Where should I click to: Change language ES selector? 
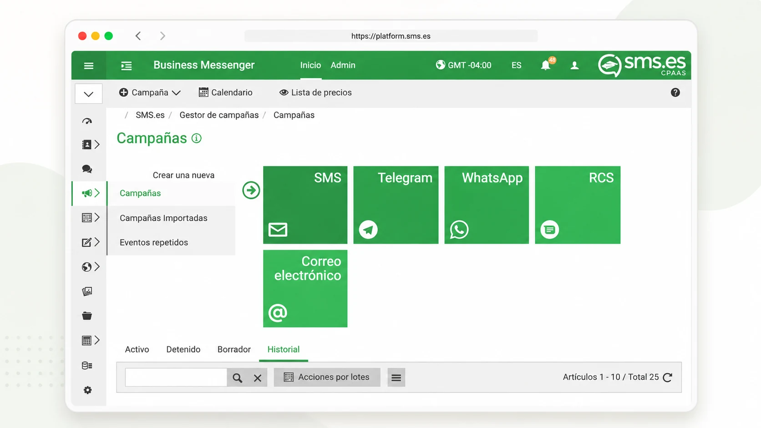click(516, 65)
